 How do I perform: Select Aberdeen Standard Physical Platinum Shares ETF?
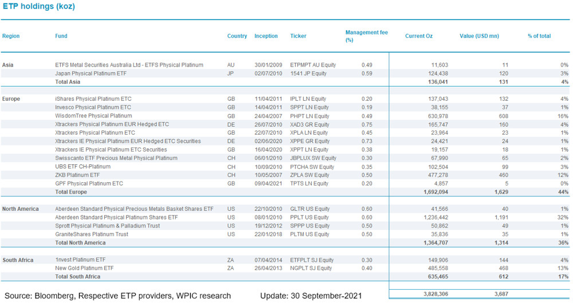tap(116, 218)
